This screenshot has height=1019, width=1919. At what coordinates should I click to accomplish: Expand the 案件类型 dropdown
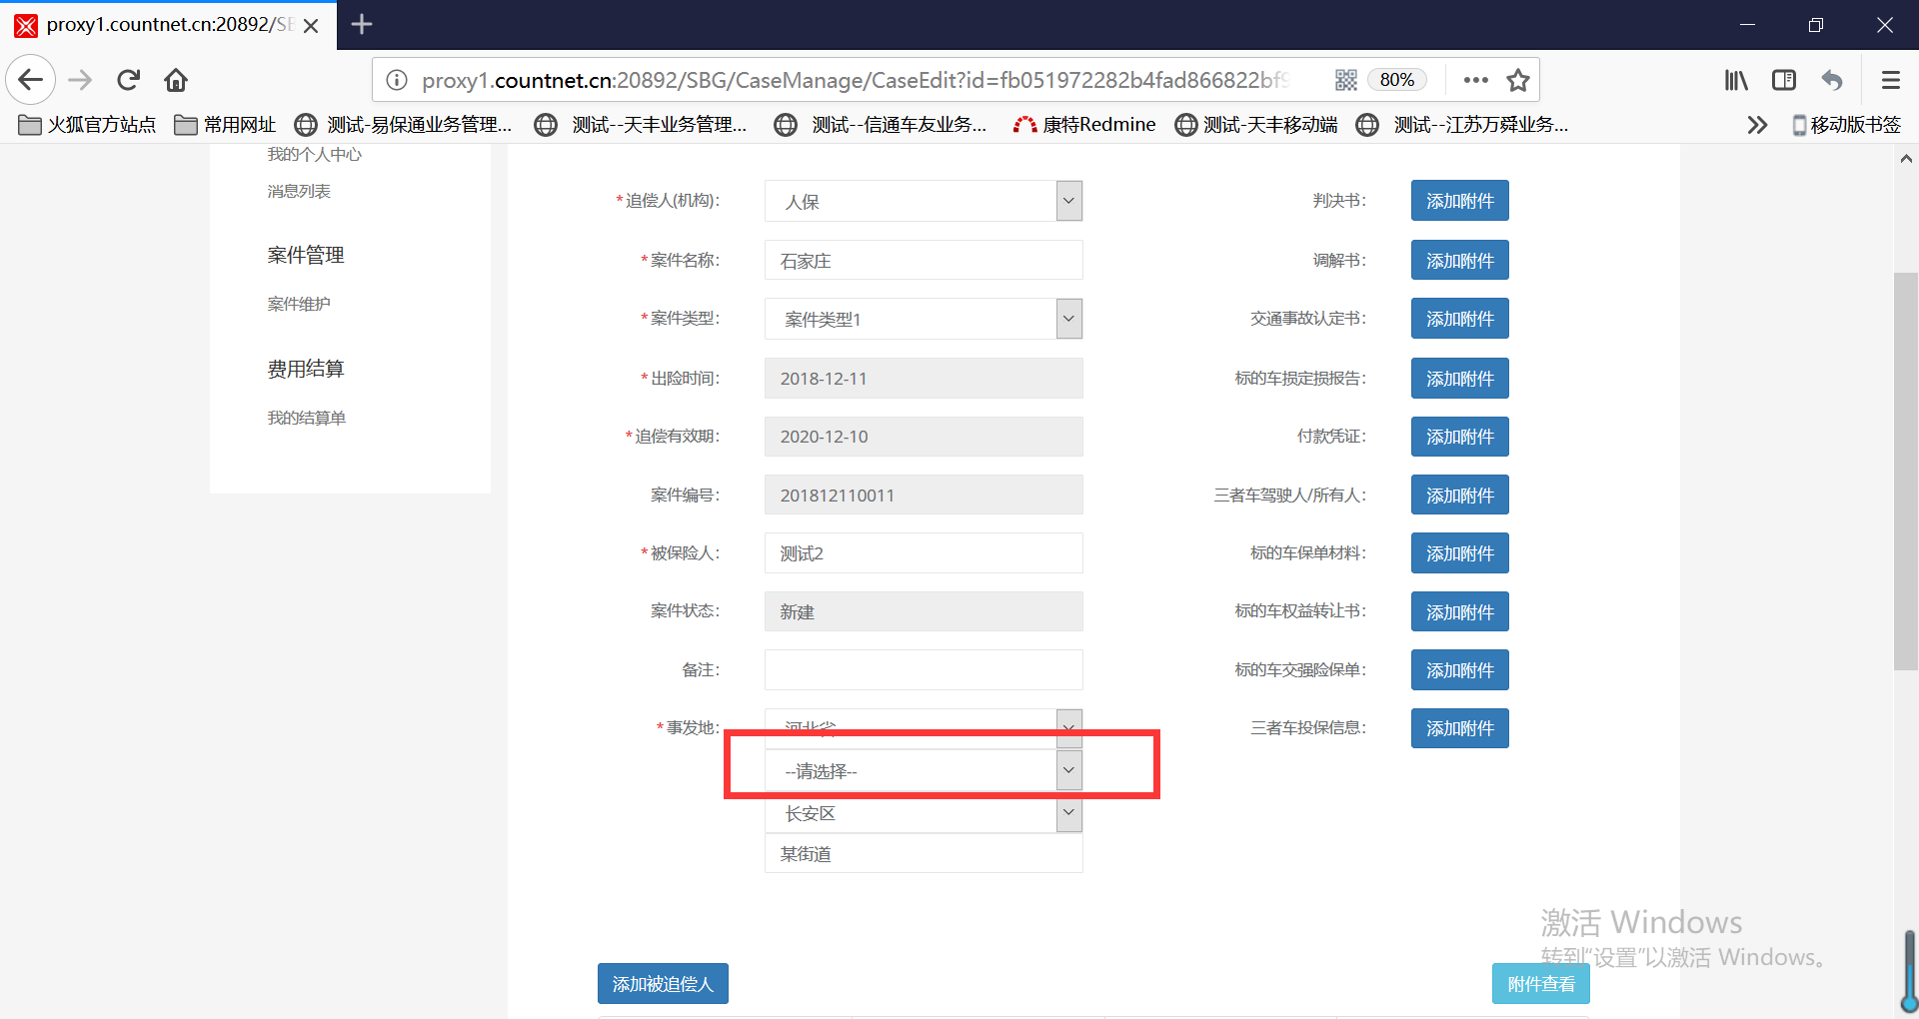924,319
